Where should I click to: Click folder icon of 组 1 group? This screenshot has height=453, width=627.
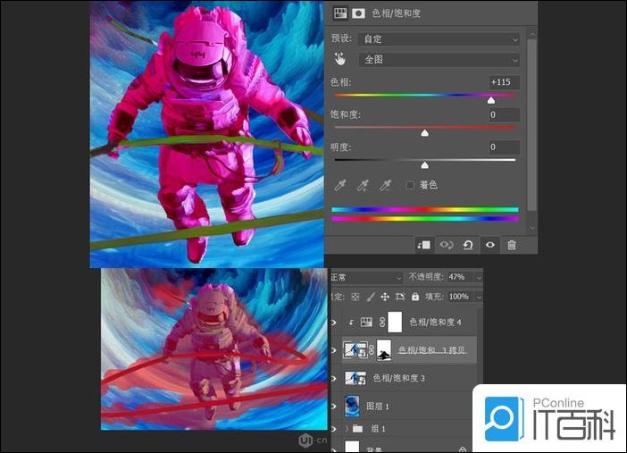[x=357, y=429]
